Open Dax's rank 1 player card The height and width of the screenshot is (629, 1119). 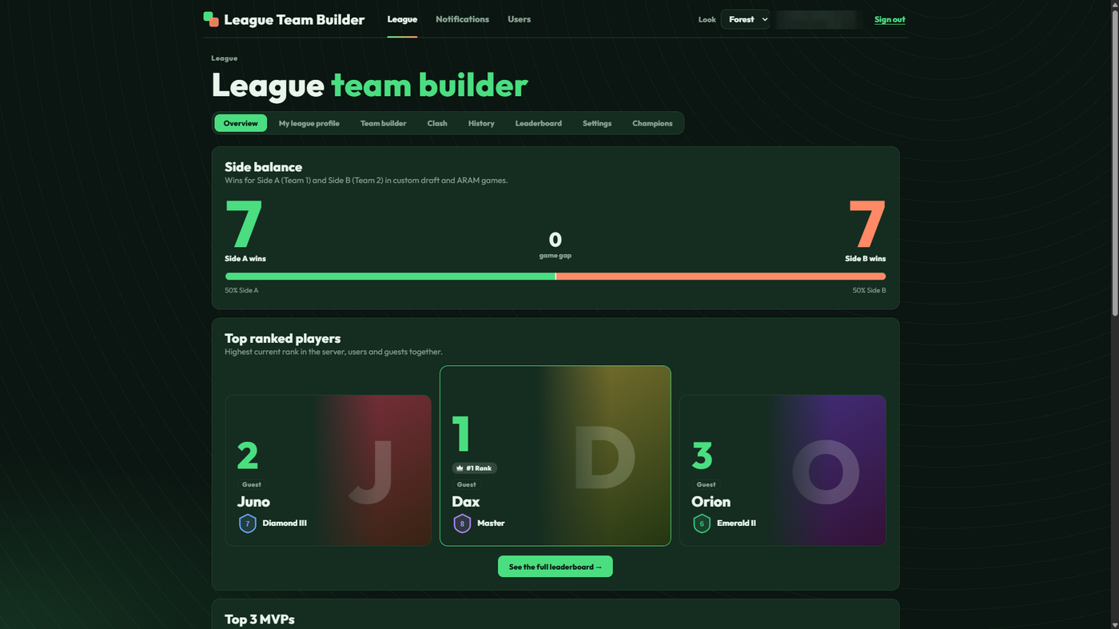point(556,456)
